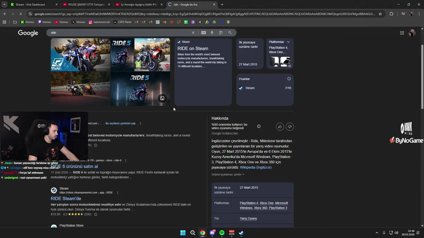Open the RIDE Steam'de result link

66,199
